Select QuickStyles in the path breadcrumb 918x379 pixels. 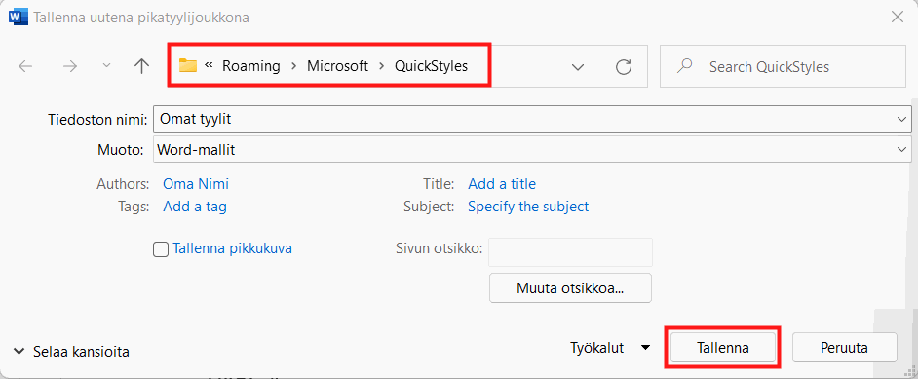[x=432, y=66]
